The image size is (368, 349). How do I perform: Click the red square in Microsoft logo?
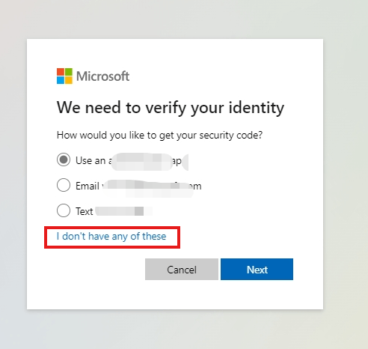tap(61, 72)
